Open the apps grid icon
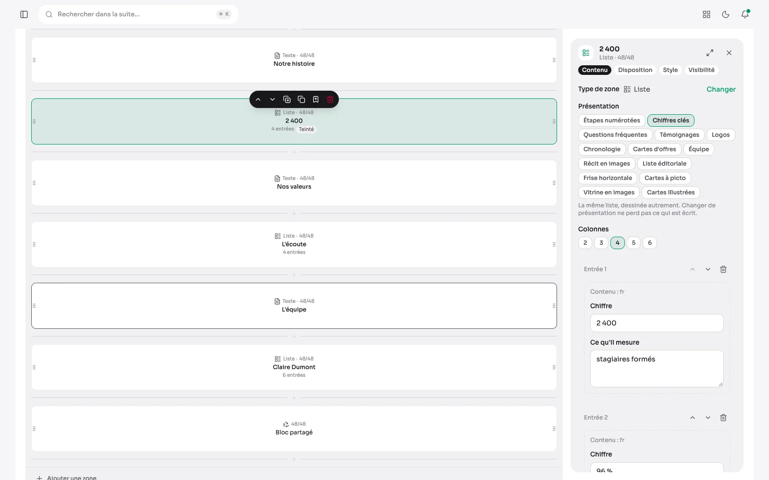This screenshot has height=480, width=769. (707, 14)
